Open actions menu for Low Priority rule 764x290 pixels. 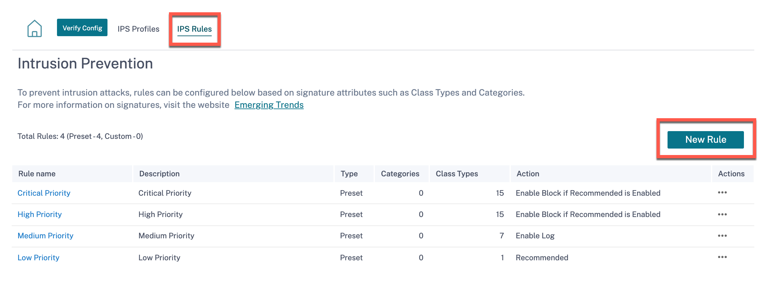pos(722,257)
